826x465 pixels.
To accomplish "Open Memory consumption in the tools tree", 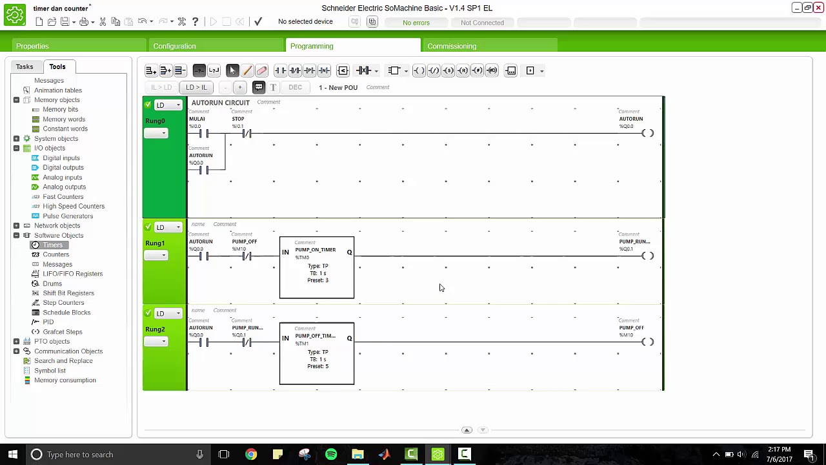I will point(65,380).
